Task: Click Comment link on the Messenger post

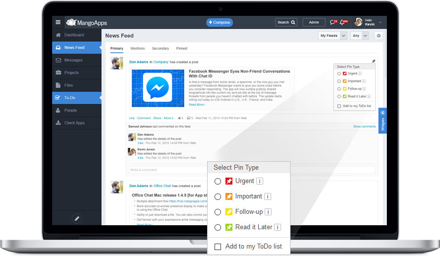Action: coord(144,118)
